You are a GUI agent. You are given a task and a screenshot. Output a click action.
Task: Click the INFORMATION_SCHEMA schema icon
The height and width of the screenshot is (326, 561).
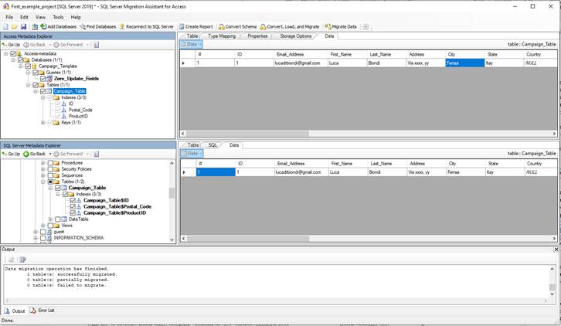[x=49, y=238]
